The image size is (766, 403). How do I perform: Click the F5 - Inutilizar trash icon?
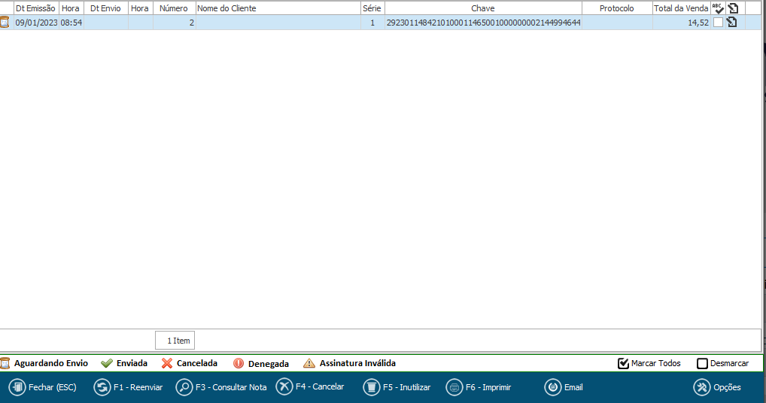[371, 387]
